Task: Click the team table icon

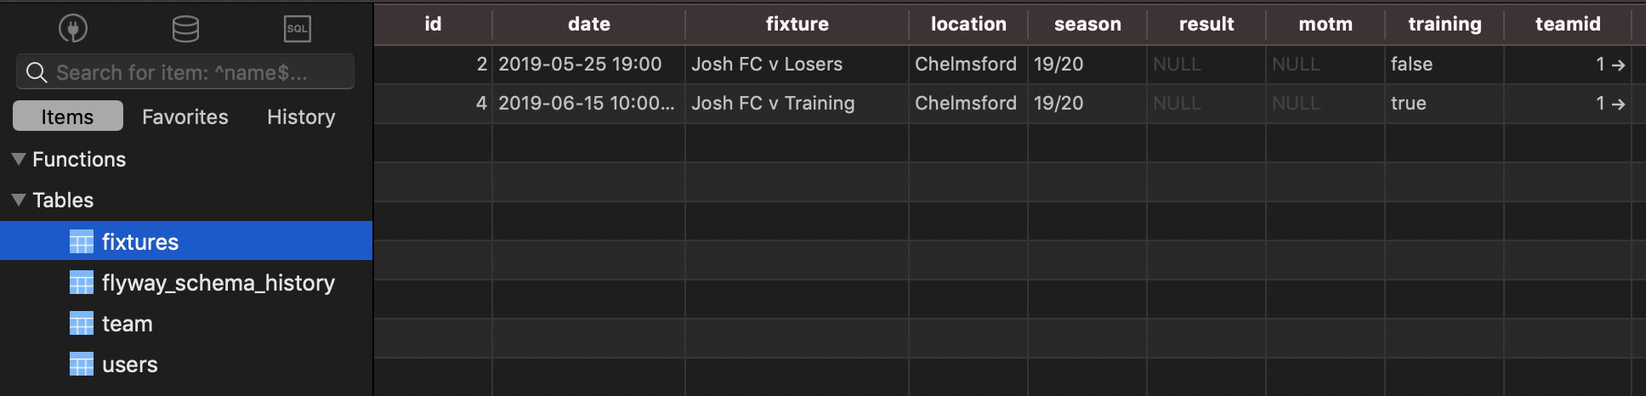Action: pyautogui.click(x=82, y=324)
